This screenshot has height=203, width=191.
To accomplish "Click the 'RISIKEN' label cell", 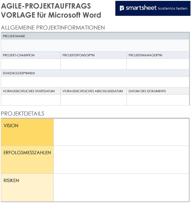I will point(27,187).
